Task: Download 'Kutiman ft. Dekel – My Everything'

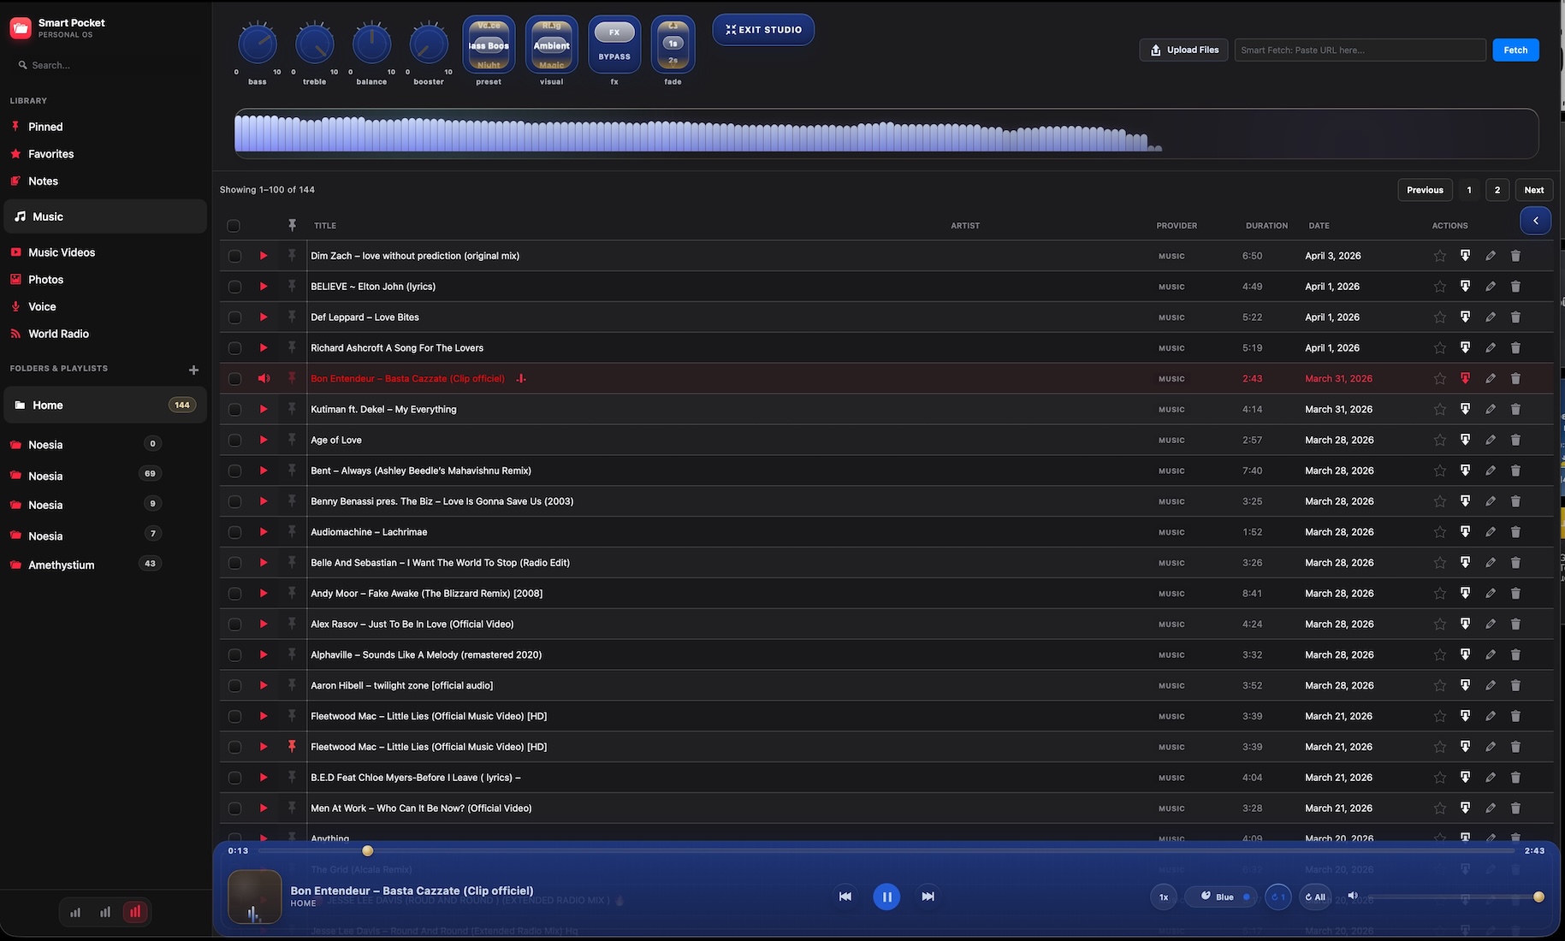Action: (x=1465, y=409)
